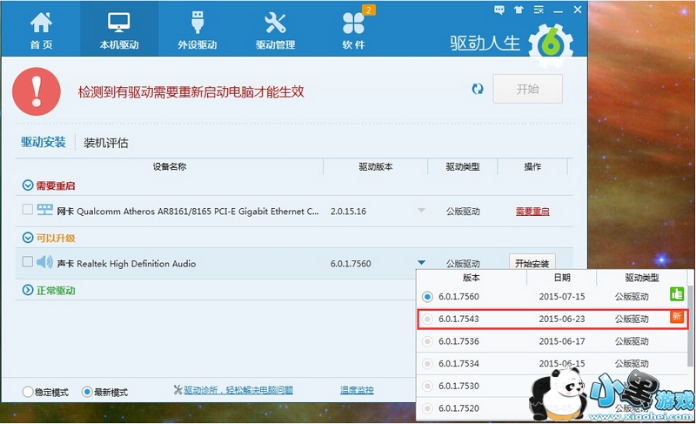Click the 日期 column header in dropdown
This screenshot has width=696, height=424.
coord(562,278)
